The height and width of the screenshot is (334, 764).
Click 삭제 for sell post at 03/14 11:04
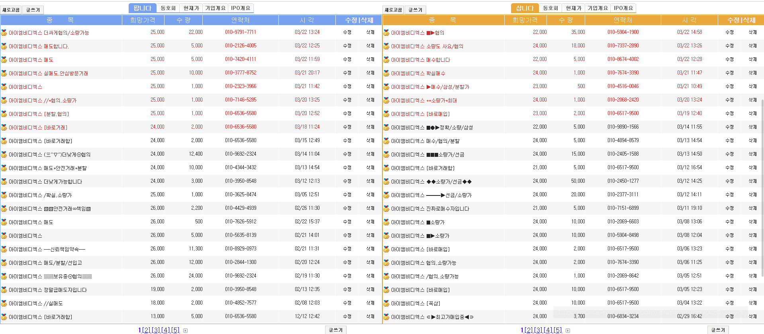click(x=370, y=154)
